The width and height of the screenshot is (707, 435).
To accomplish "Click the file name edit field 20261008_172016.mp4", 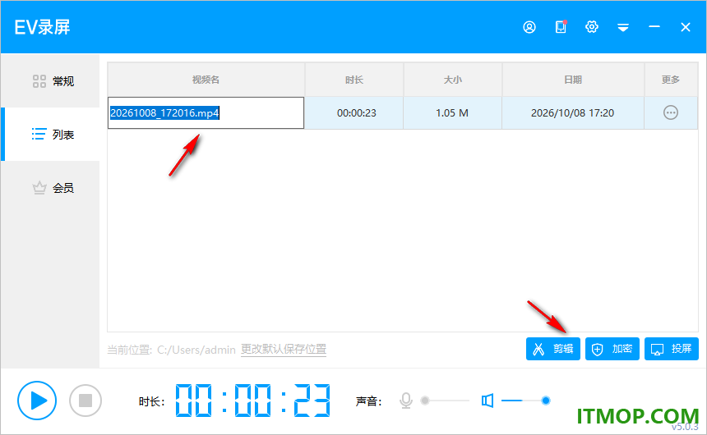I will [206, 112].
